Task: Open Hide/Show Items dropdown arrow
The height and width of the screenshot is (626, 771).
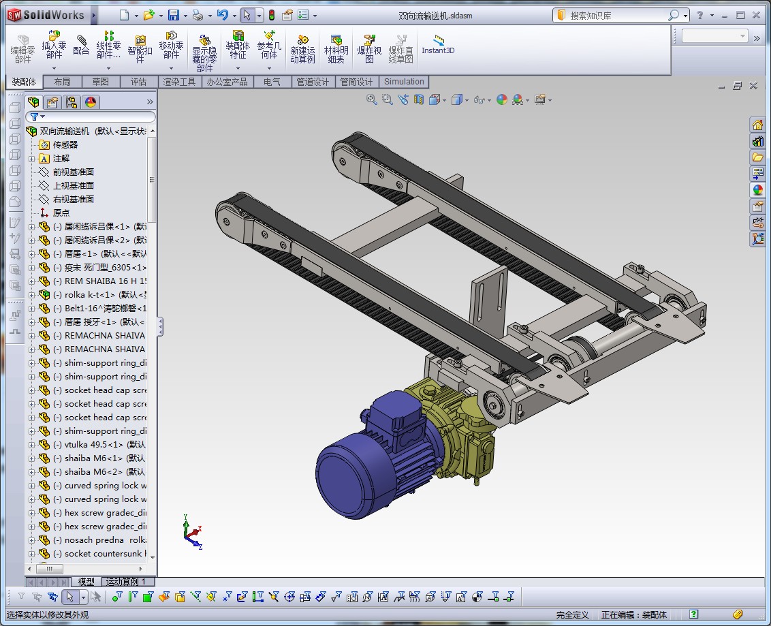Action: [x=489, y=100]
